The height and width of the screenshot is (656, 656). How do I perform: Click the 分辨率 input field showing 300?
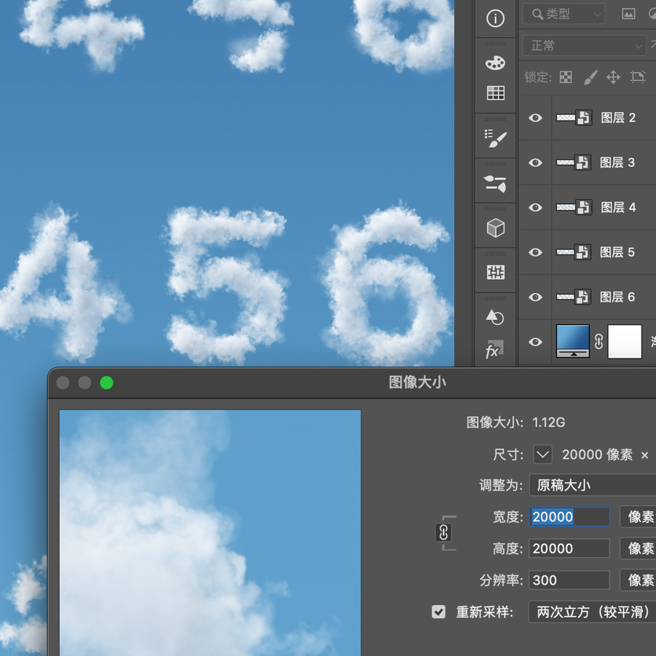tap(569, 580)
